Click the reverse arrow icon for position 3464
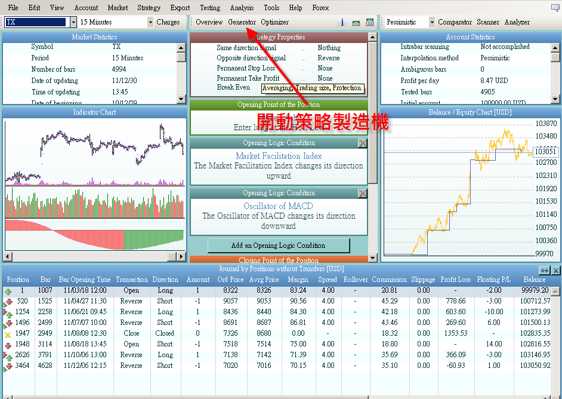This screenshot has width=562, height=399. [x=8, y=367]
